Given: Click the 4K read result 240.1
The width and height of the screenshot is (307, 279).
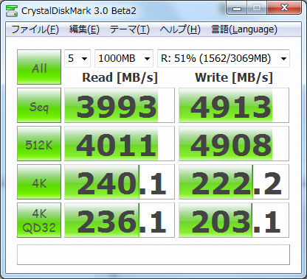Looking at the screenshot, I should click(x=120, y=182).
